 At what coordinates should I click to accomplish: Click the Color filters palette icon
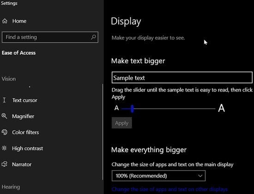[4, 132]
